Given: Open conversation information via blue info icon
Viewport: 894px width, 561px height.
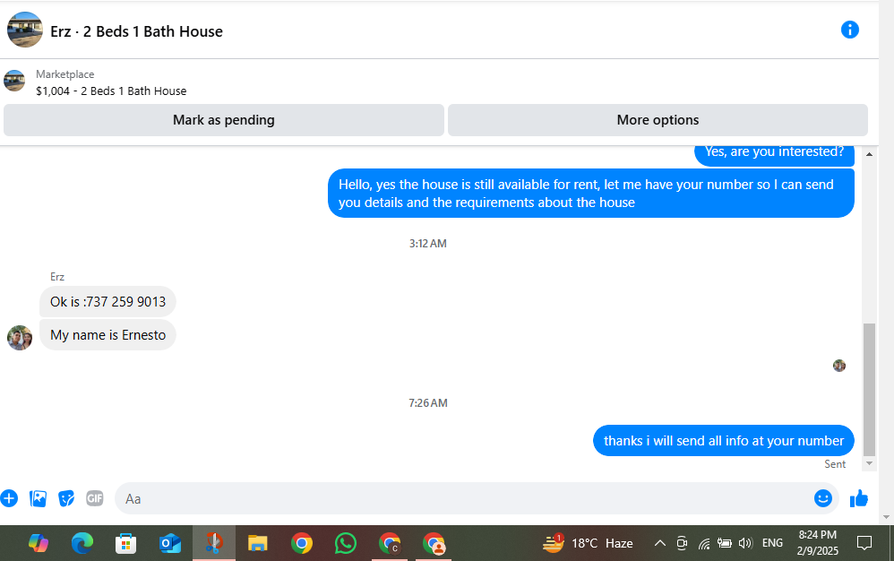Looking at the screenshot, I should 849,30.
